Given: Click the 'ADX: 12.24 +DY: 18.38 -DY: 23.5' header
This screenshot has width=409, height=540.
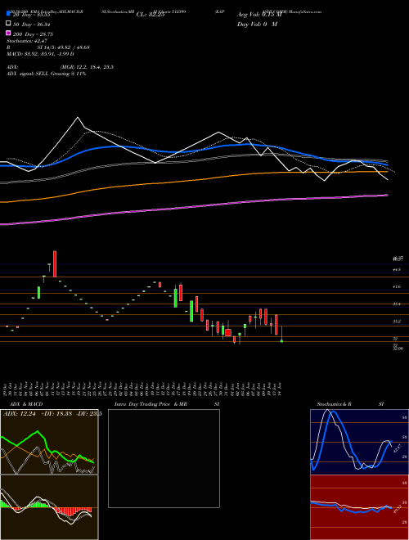Looking at the screenshot, I should click(52, 414).
